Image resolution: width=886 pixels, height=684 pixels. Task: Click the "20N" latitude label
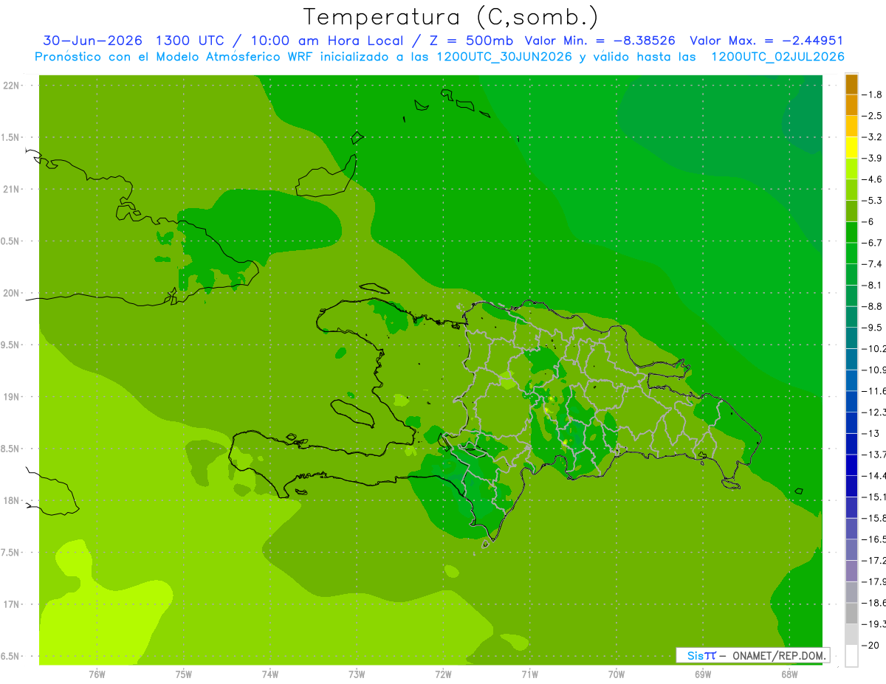(11, 293)
